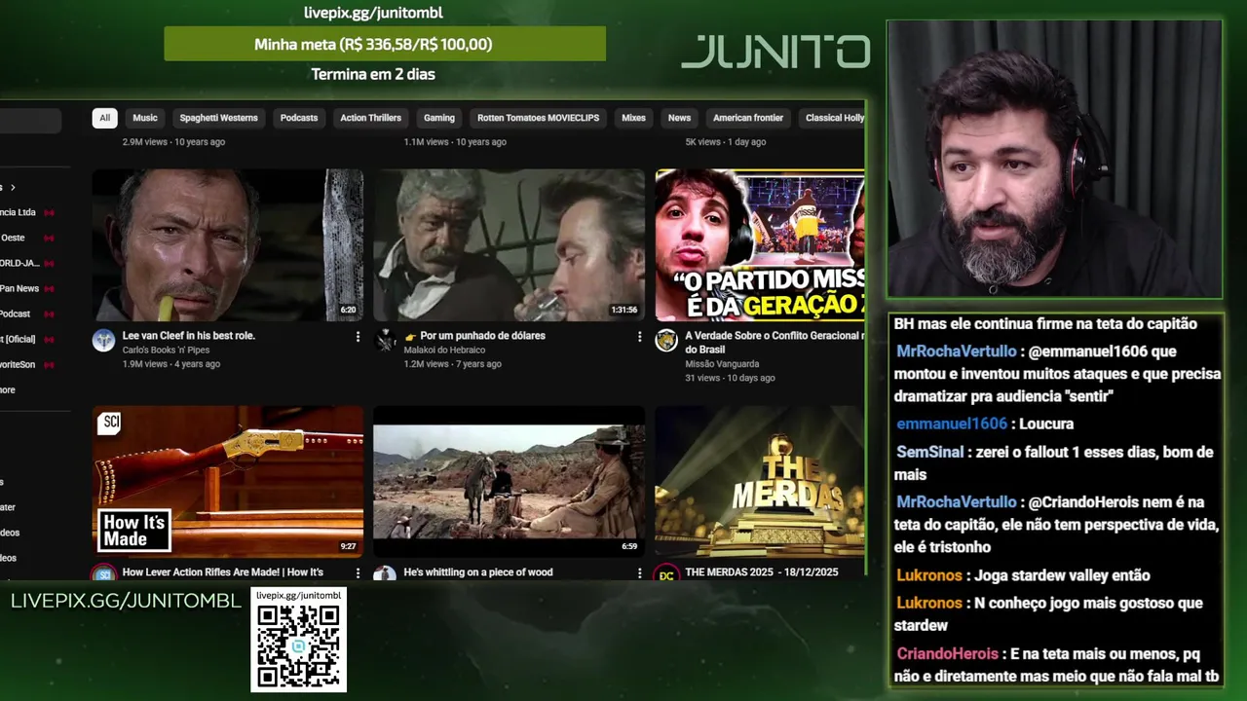Click the 6:20 duration badge

[348, 311]
